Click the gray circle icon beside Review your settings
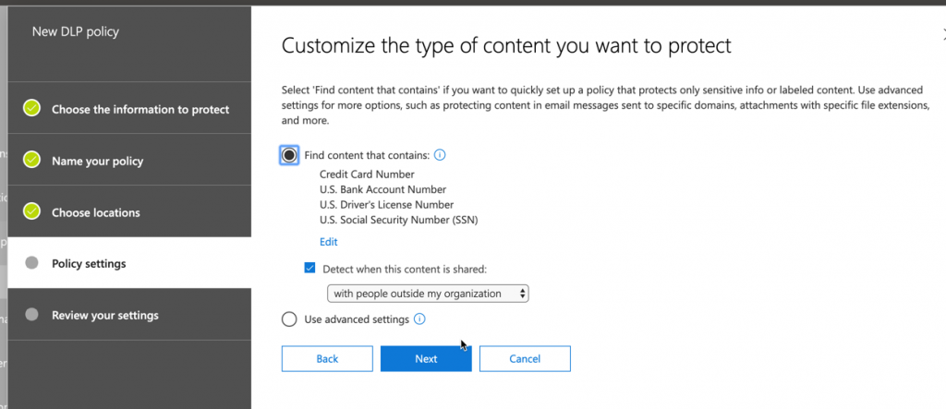Viewport: 946px width, 409px height. (x=32, y=314)
